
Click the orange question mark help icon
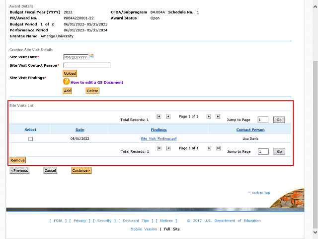(66, 81)
